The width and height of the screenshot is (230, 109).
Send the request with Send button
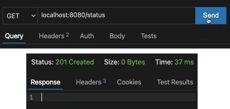[x=211, y=15]
